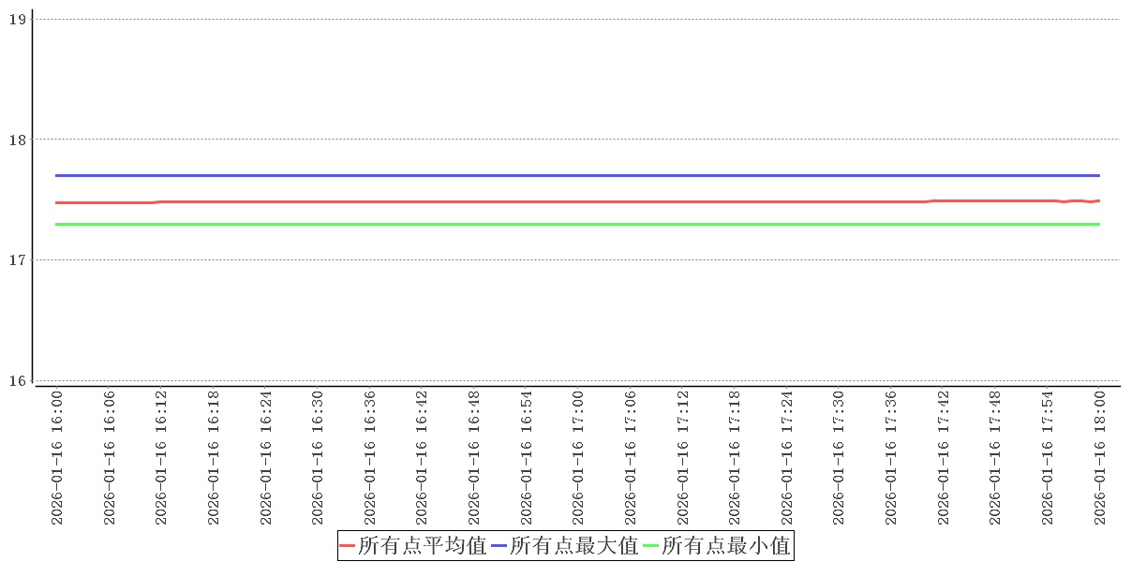Click the blue maximum value line

point(562,175)
